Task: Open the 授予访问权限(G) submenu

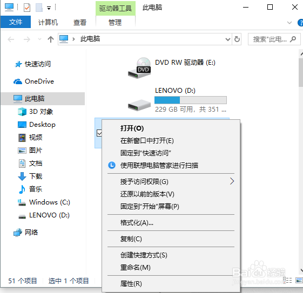Action: tap(171, 182)
